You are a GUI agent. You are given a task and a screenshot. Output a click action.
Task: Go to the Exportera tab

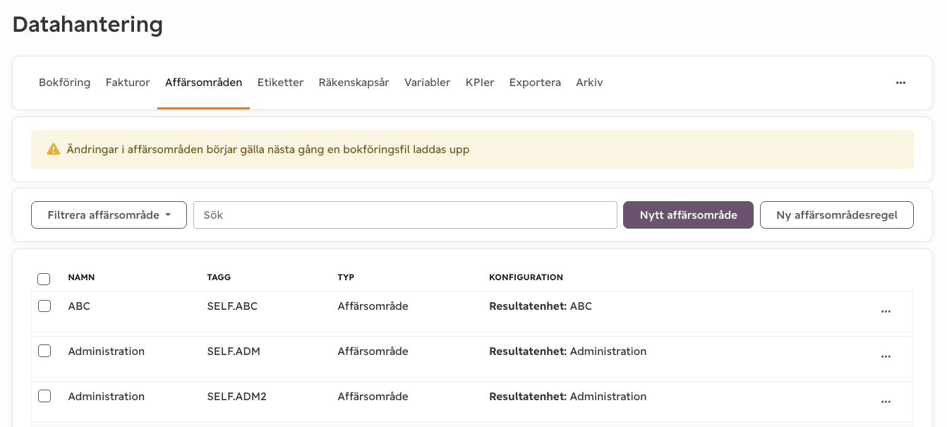[x=535, y=83]
